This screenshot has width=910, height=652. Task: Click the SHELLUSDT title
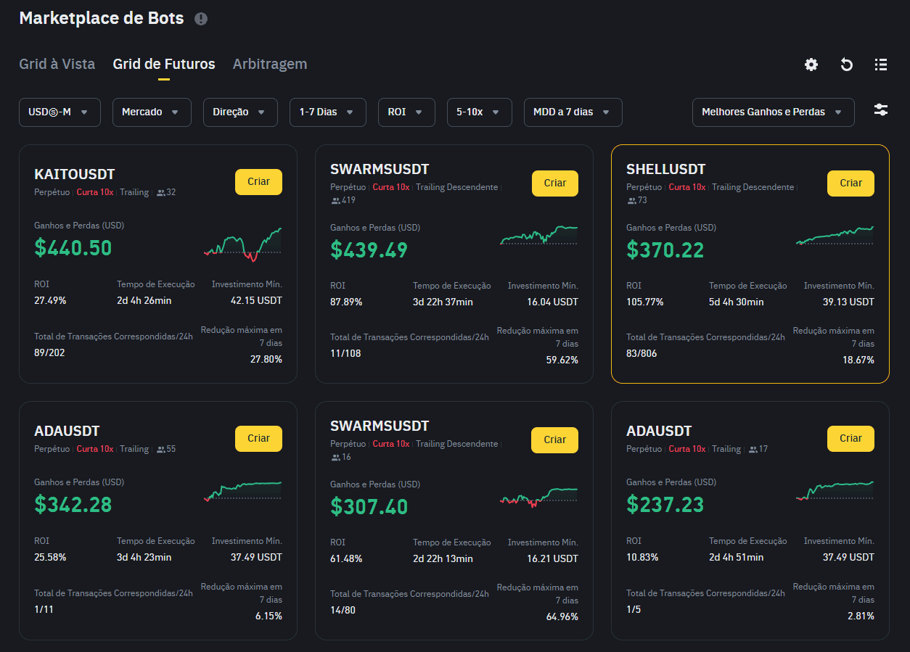tap(666, 169)
